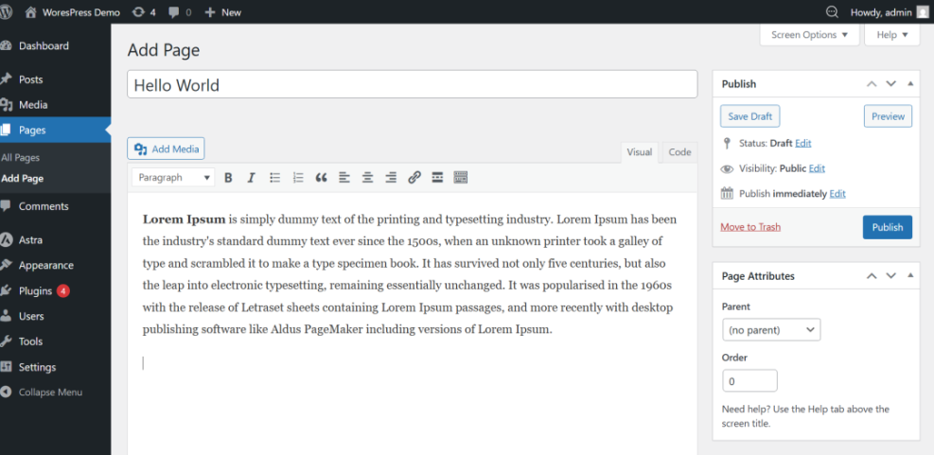Open the Pages sidebar menu
This screenshot has width=934, height=455.
point(55,130)
